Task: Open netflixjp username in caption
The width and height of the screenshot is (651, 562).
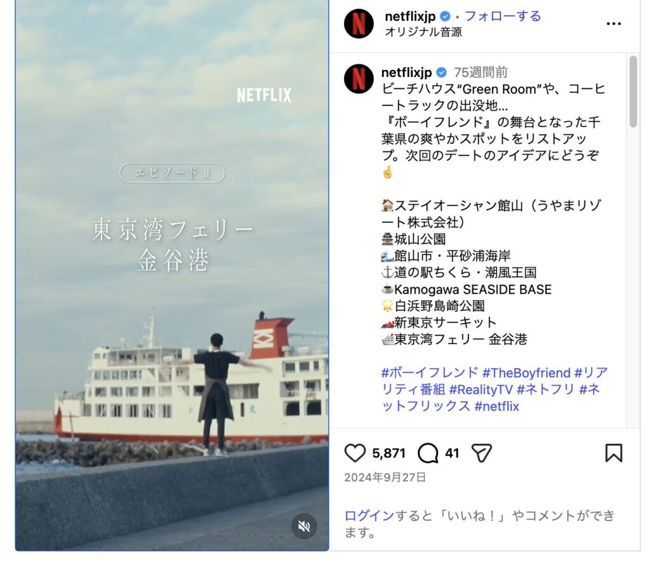Action: (x=406, y=72)
